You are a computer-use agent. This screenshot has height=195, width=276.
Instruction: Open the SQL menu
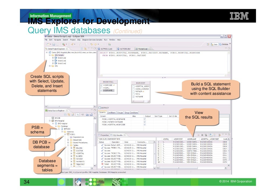[79, 40]
